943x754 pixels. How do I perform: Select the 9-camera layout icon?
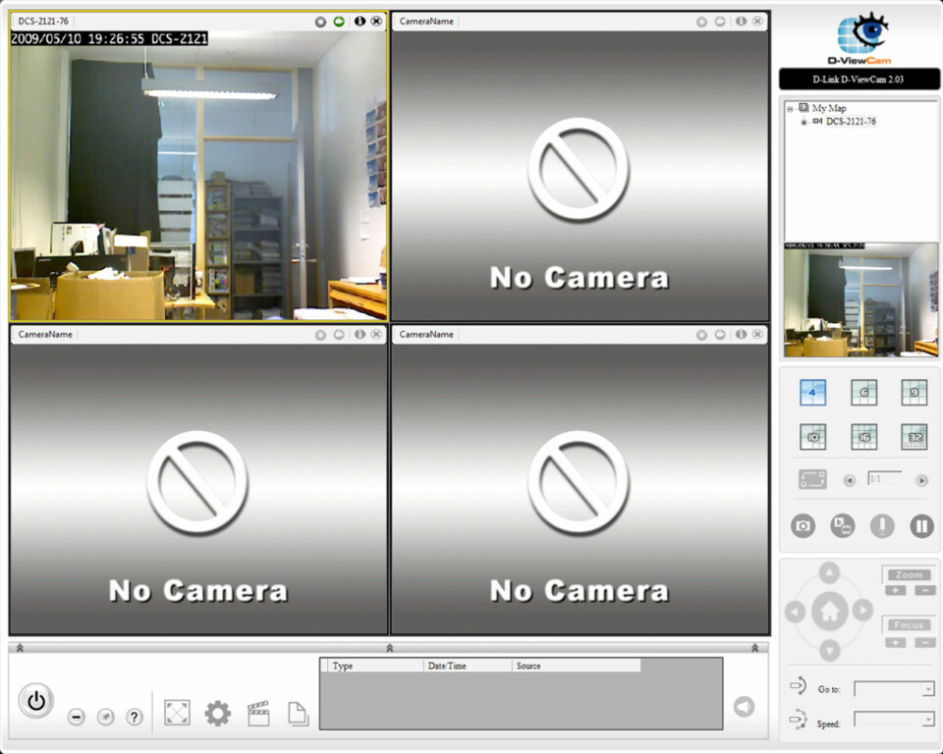[915, 393]
